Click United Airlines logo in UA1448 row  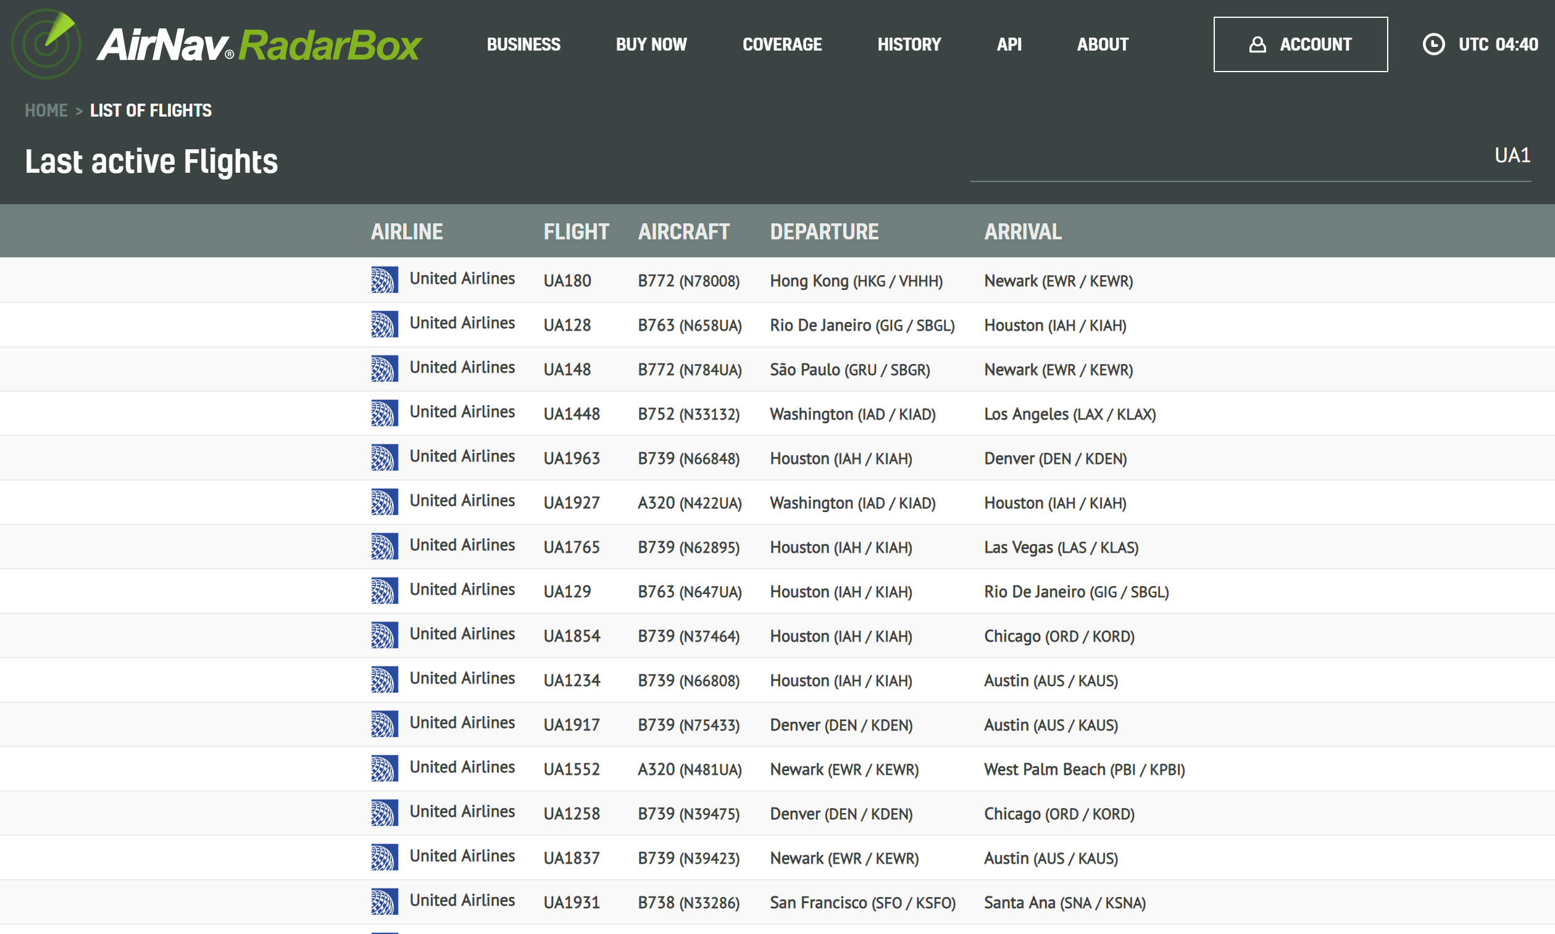[x=384, y=413]
